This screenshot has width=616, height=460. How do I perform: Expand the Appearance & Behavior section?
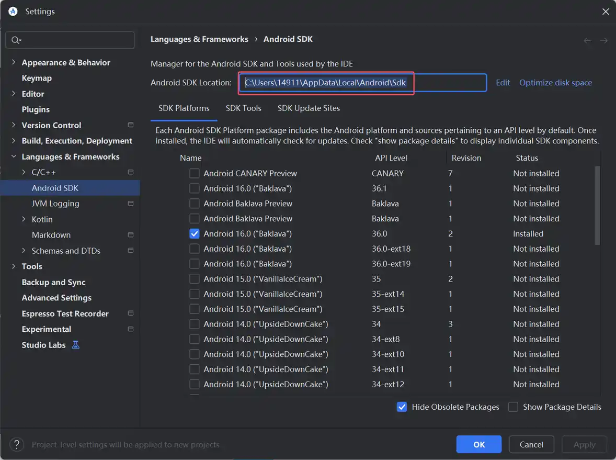tap(14, 62)
